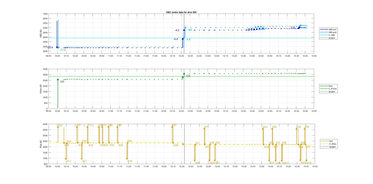Click the "624" annotation in the Roll plot

pyautogui.click(x=69, y=142)
